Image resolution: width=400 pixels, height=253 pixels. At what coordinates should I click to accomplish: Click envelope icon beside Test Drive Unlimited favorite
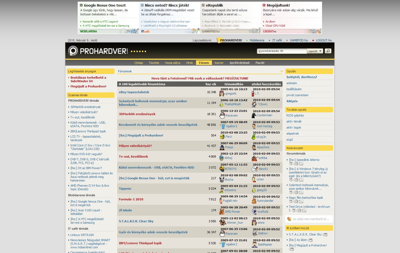(x=304, y=211)
